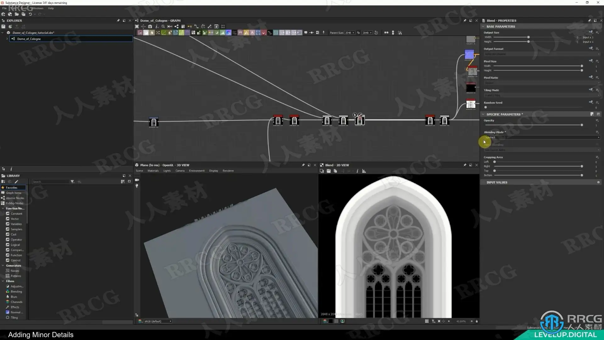The image size is (604, 340).
Task: Collapse the Specific Parameters section
Action: [483, 114]
